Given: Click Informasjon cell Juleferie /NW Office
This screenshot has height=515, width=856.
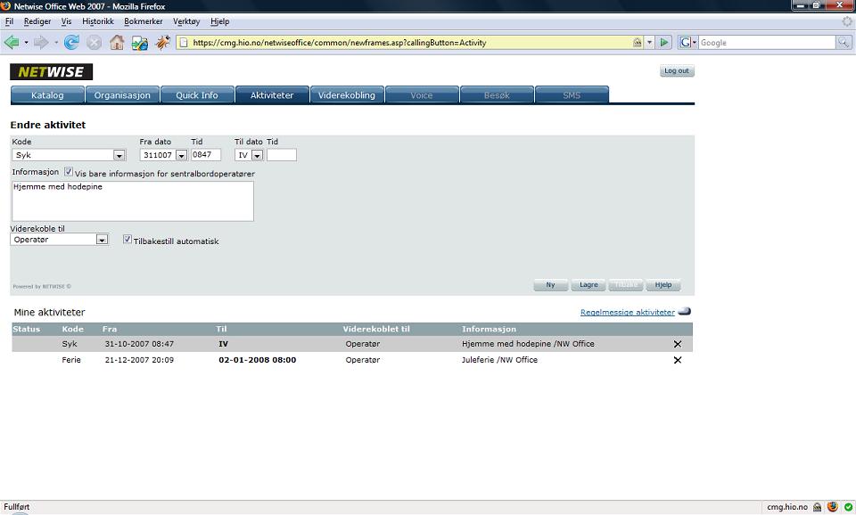Looking at the screenshot, I should [499, 360].
